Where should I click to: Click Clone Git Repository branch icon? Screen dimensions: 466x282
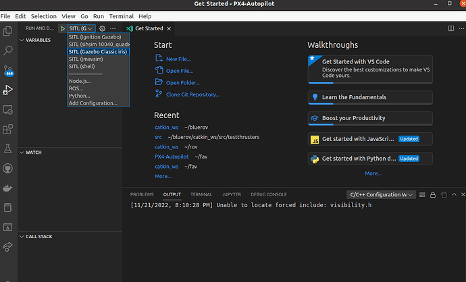coord(159,94)
